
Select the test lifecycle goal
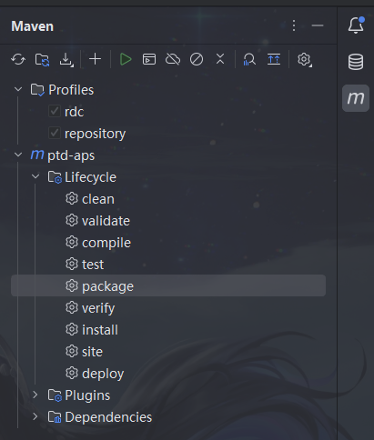(168, 265)
